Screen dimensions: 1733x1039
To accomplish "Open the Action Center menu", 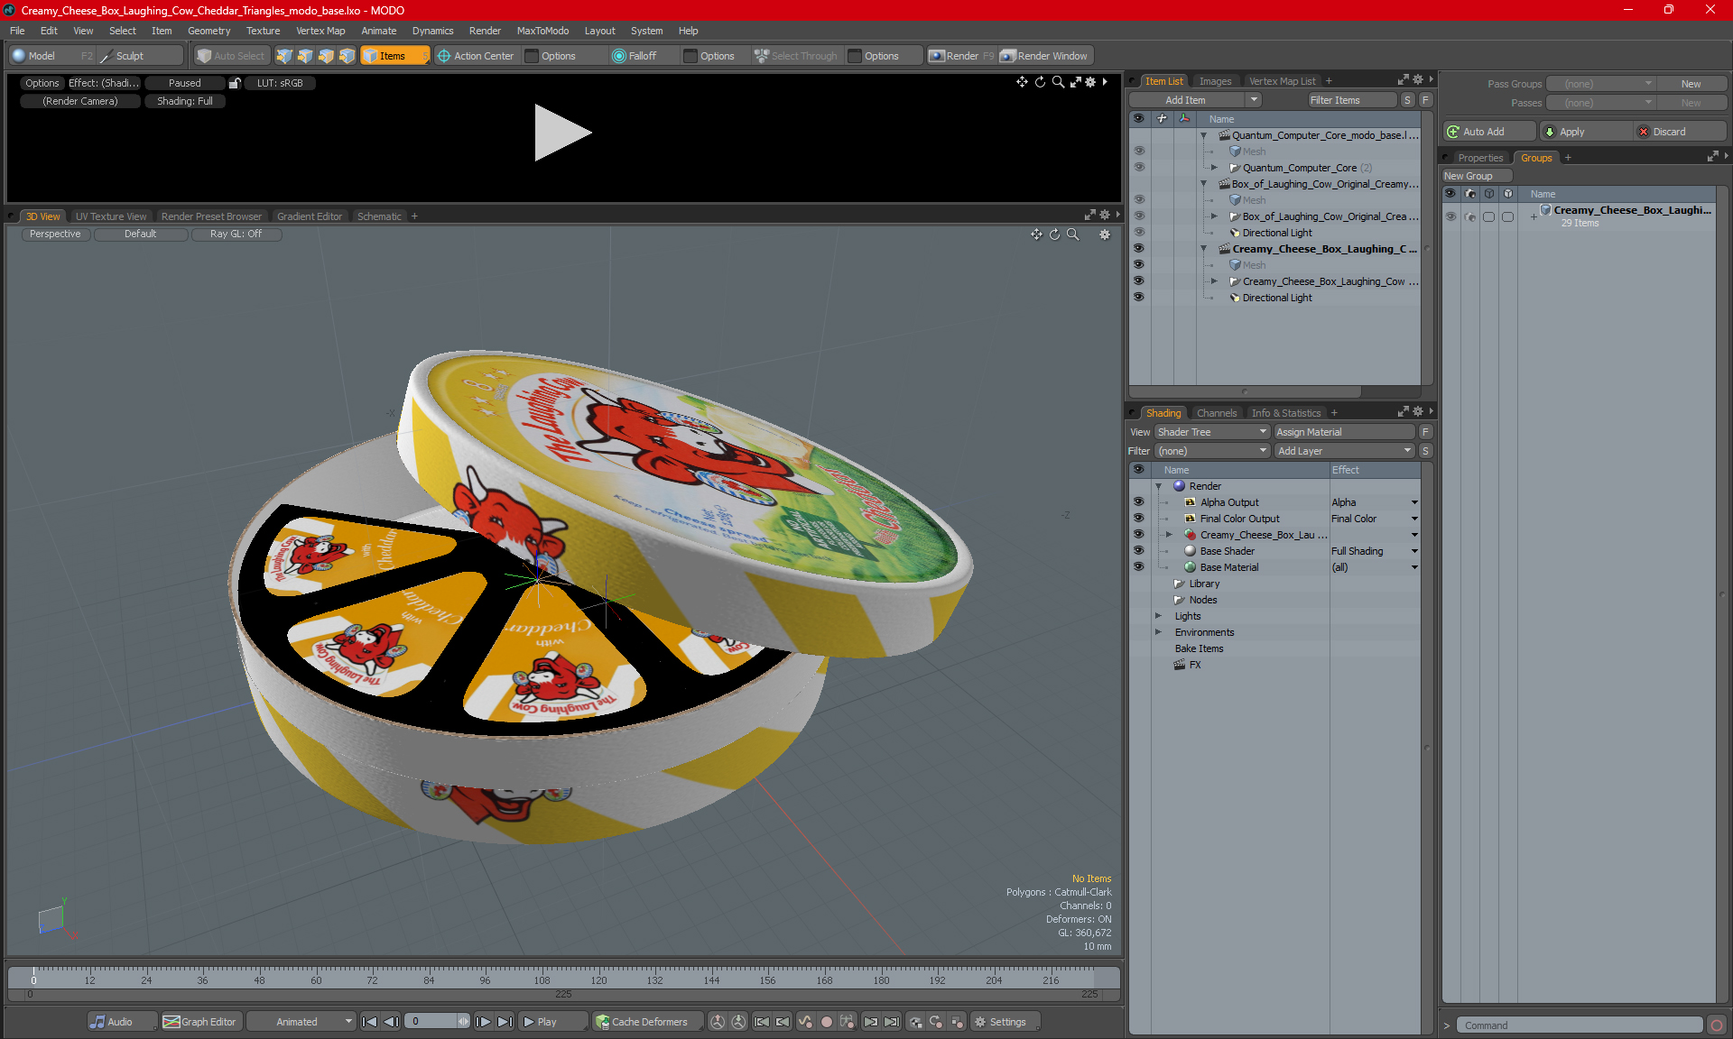I will click(x=476, y=56).
